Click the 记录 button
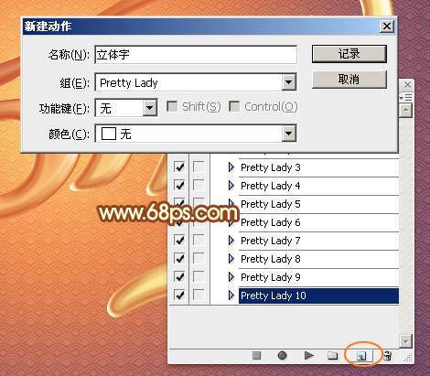 click(x=349, y=54)
